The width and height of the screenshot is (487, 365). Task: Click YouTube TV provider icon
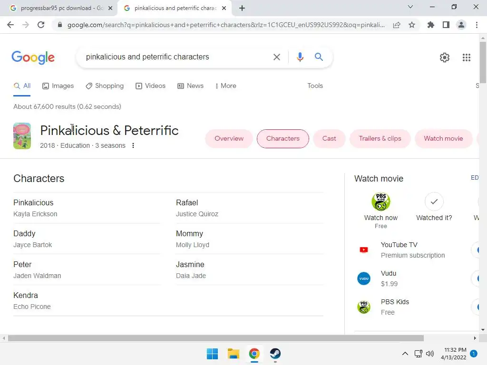coord(364,250)
